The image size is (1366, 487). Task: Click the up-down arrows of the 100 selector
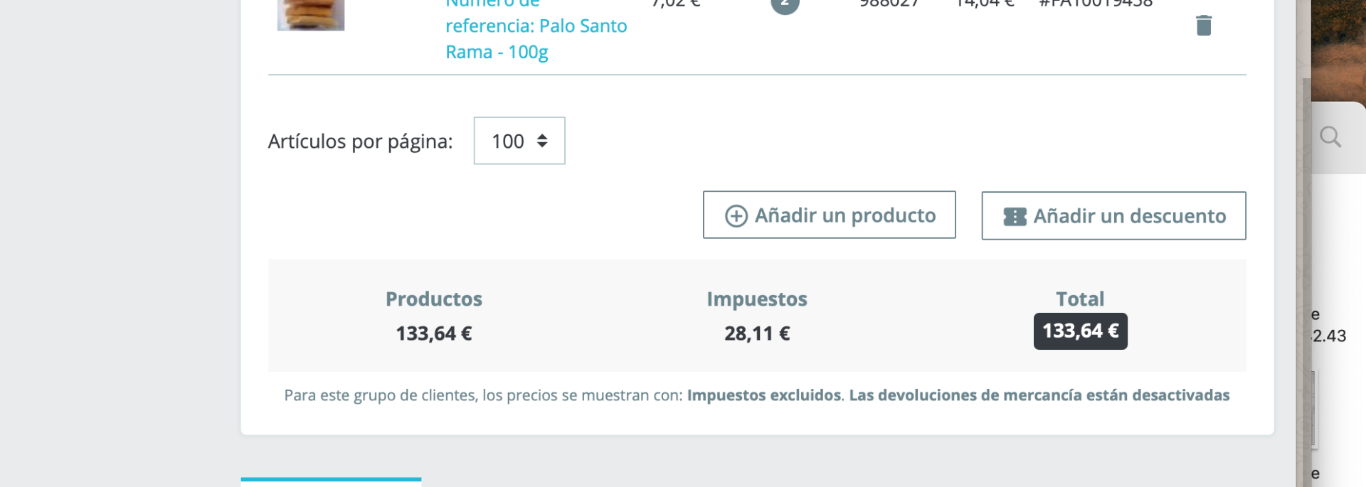point(542,141)
